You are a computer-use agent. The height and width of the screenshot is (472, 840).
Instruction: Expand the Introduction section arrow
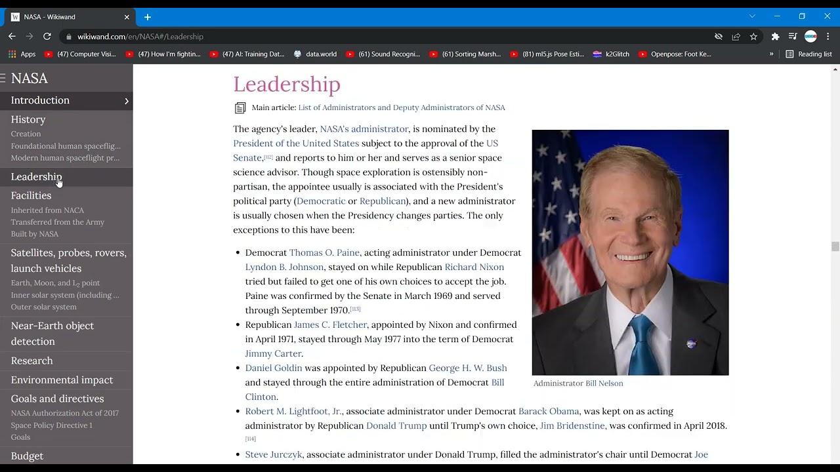(x=127, y=101)
